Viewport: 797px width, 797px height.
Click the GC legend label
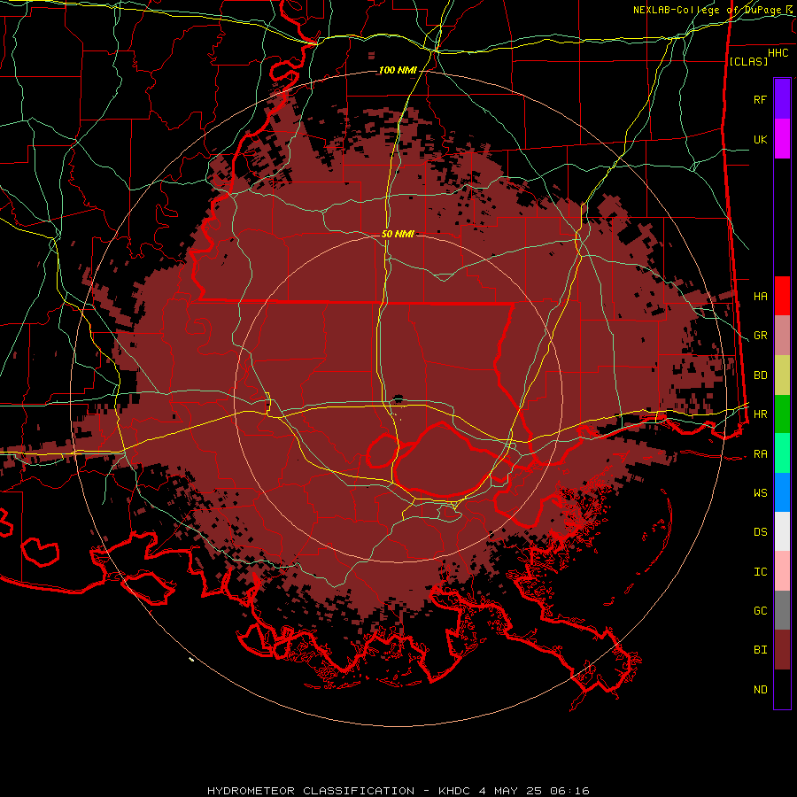761,611
